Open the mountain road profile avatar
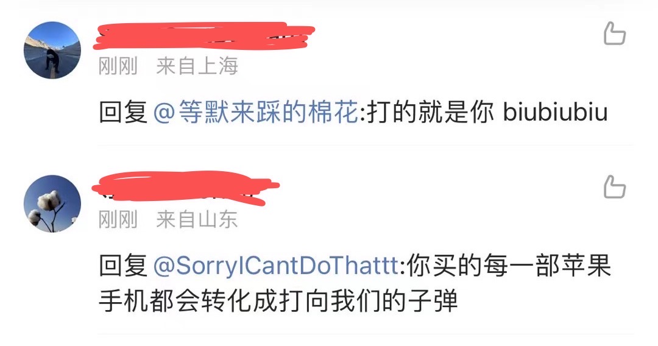 coord(52,51)
